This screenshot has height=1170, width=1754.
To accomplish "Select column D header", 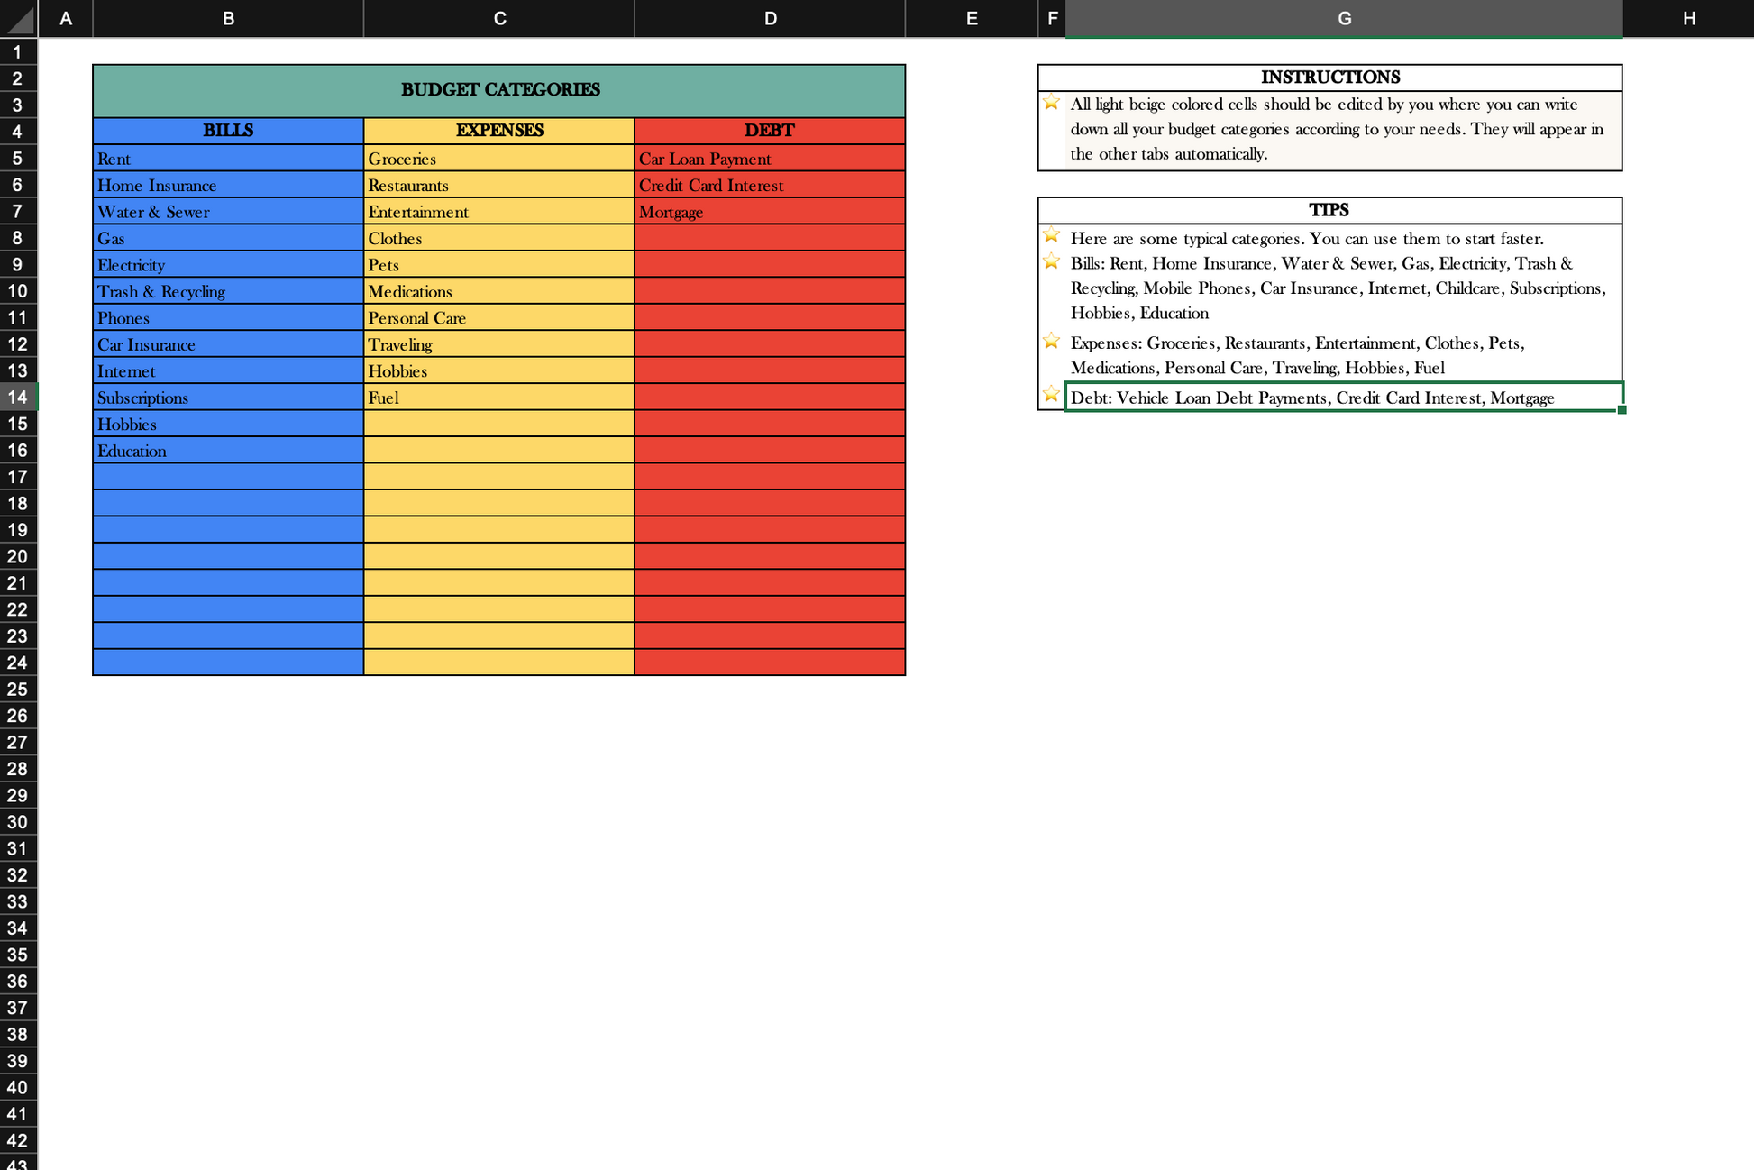I will (770, 18).
